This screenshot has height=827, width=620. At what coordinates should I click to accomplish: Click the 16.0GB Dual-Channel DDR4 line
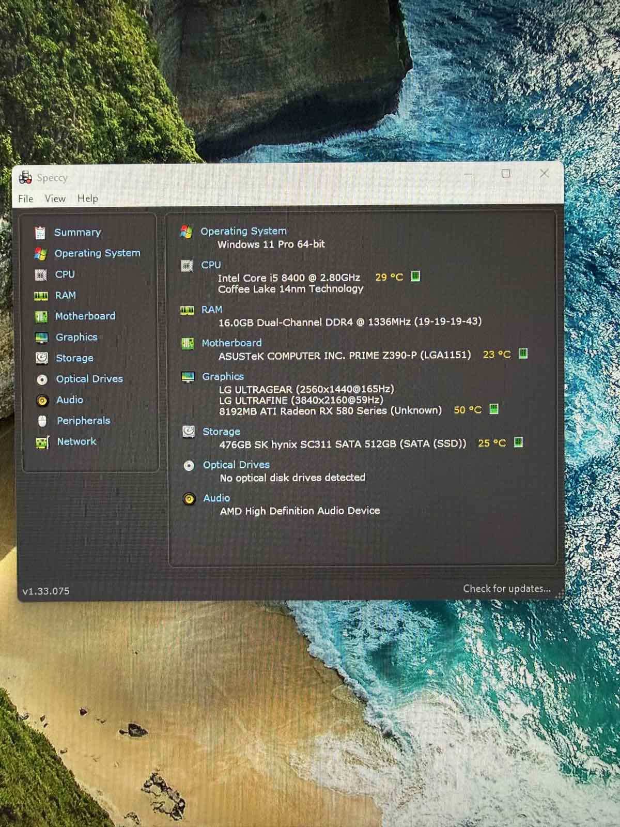350,321
